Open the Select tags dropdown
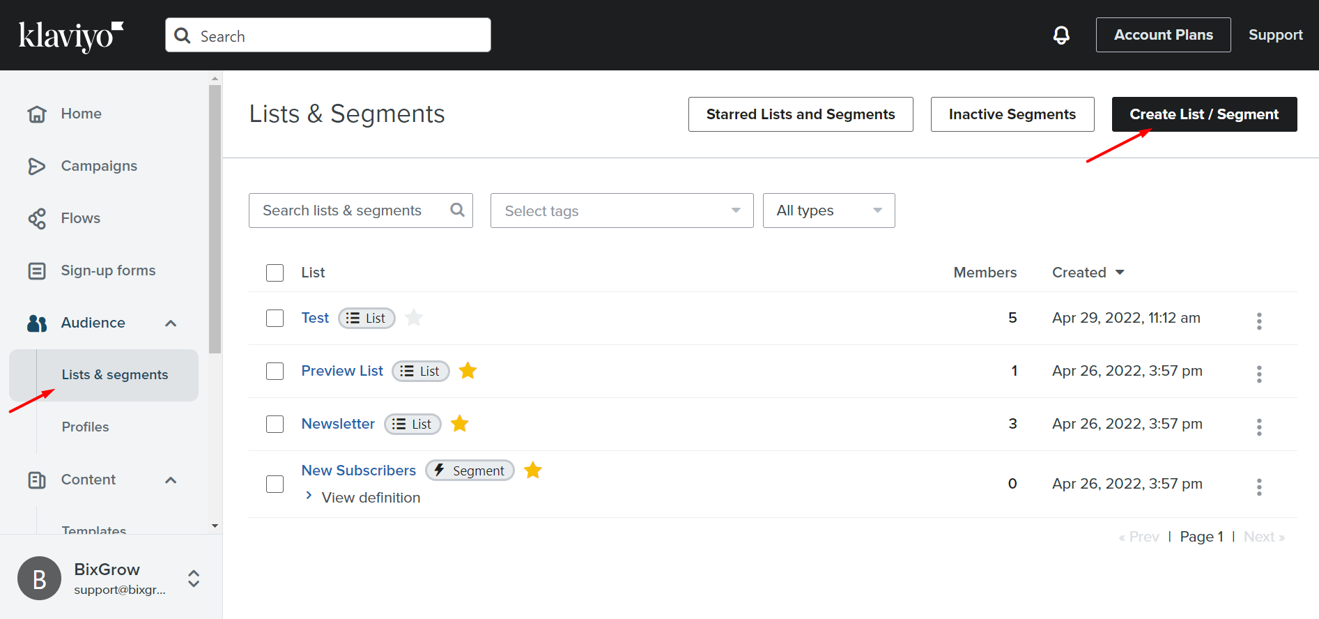1319x619 pixels. click(x=622, y=211)
